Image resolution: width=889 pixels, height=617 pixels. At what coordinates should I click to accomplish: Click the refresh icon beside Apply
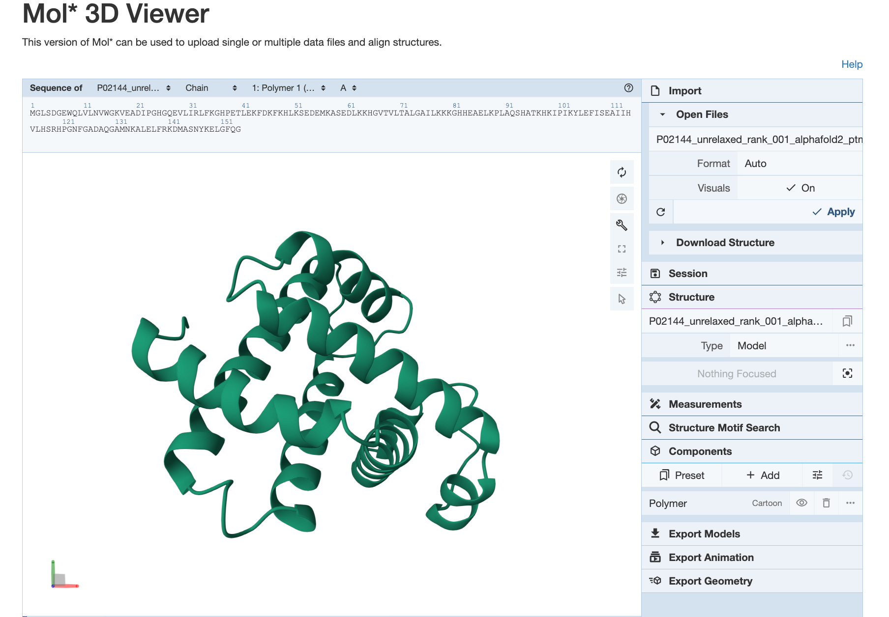661,212
